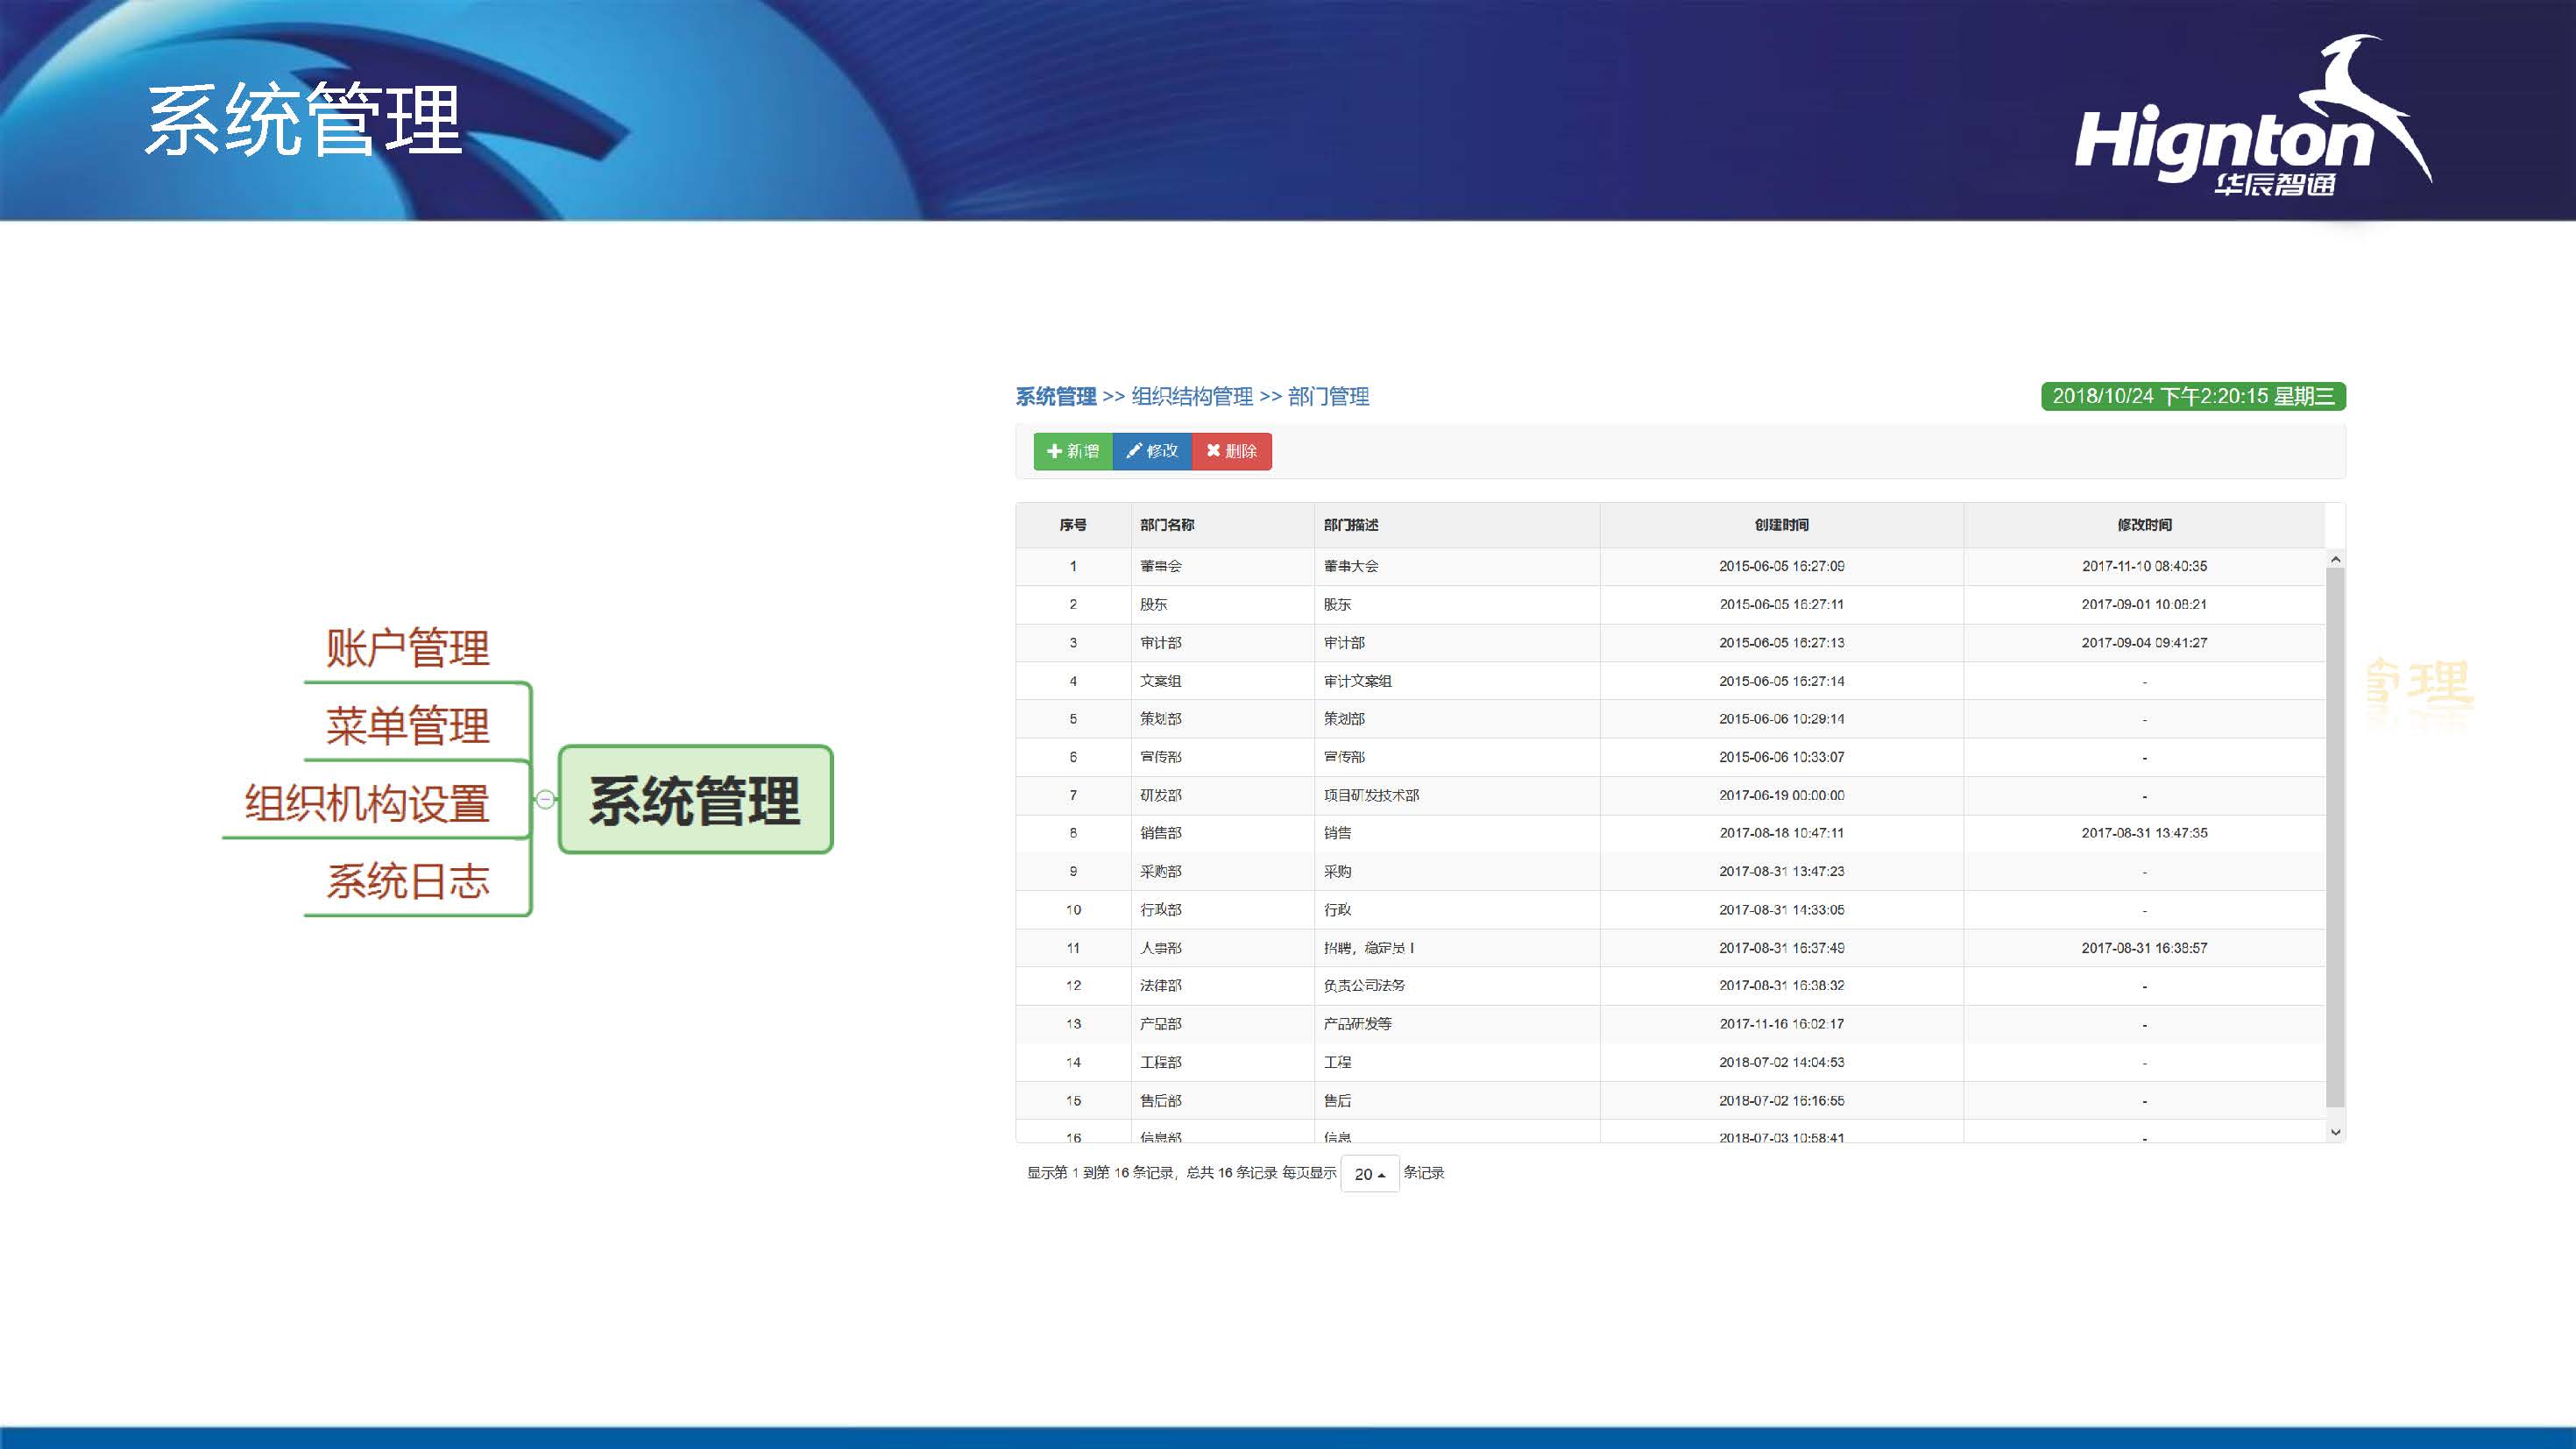2576x1449 pixels.
Task: Click the scrollbar up arrow above the table
Action: tap(2336, 557)
